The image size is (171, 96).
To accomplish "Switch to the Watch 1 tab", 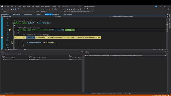I will coord(11,93).
